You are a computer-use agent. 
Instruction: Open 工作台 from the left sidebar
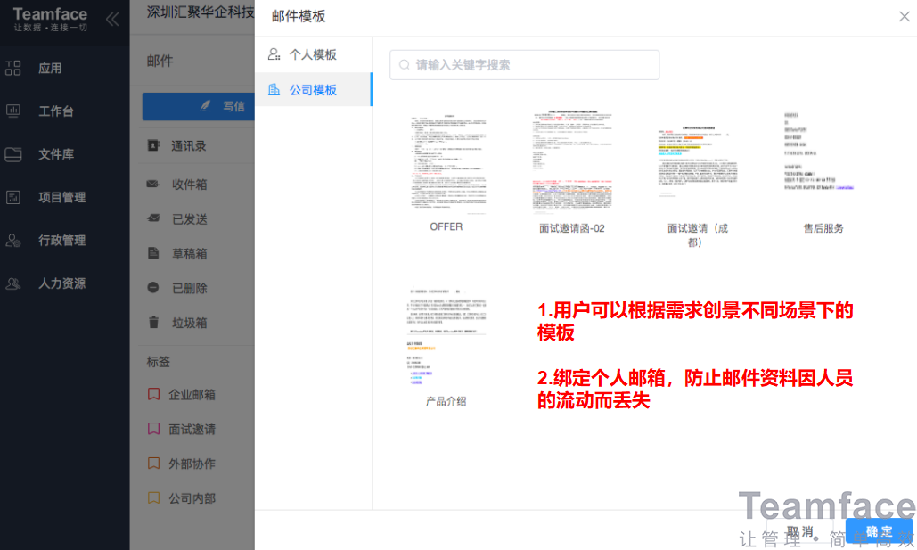click(x=51, y=111)
